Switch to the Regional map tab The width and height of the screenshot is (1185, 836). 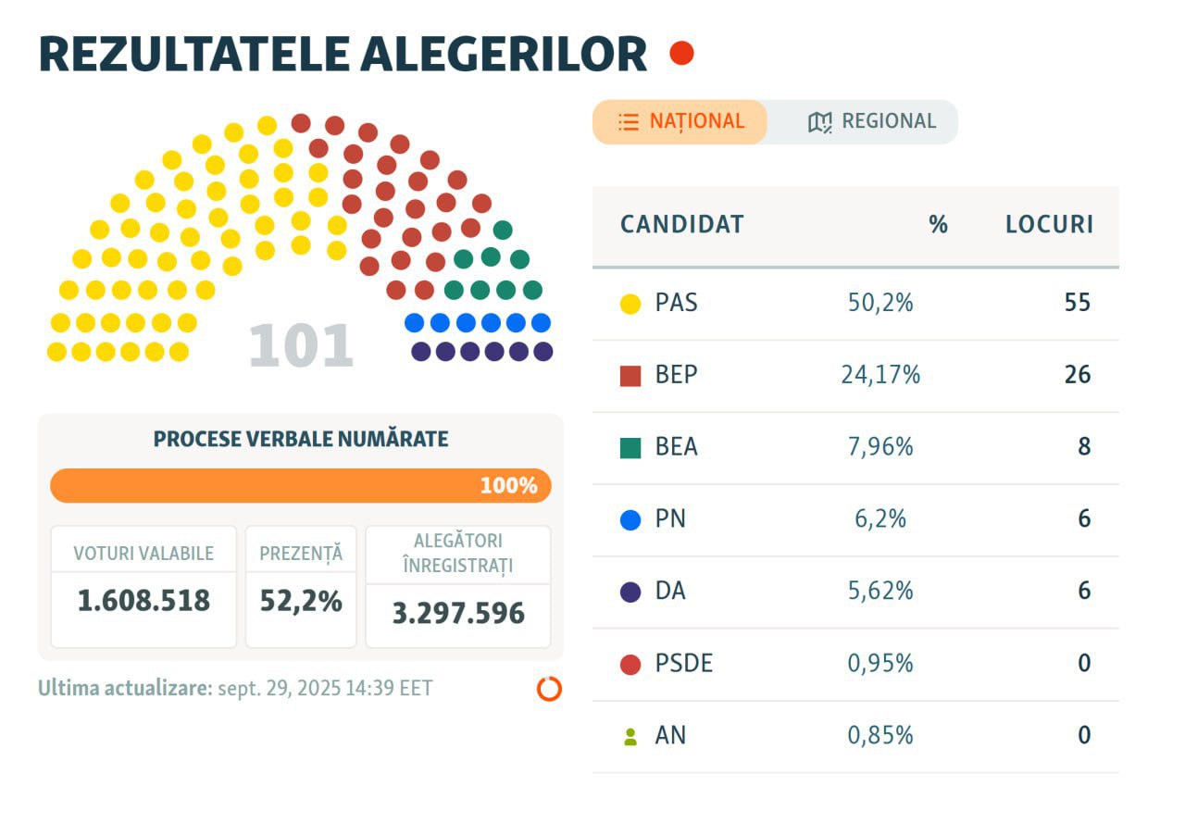click(x=871, y=122)
